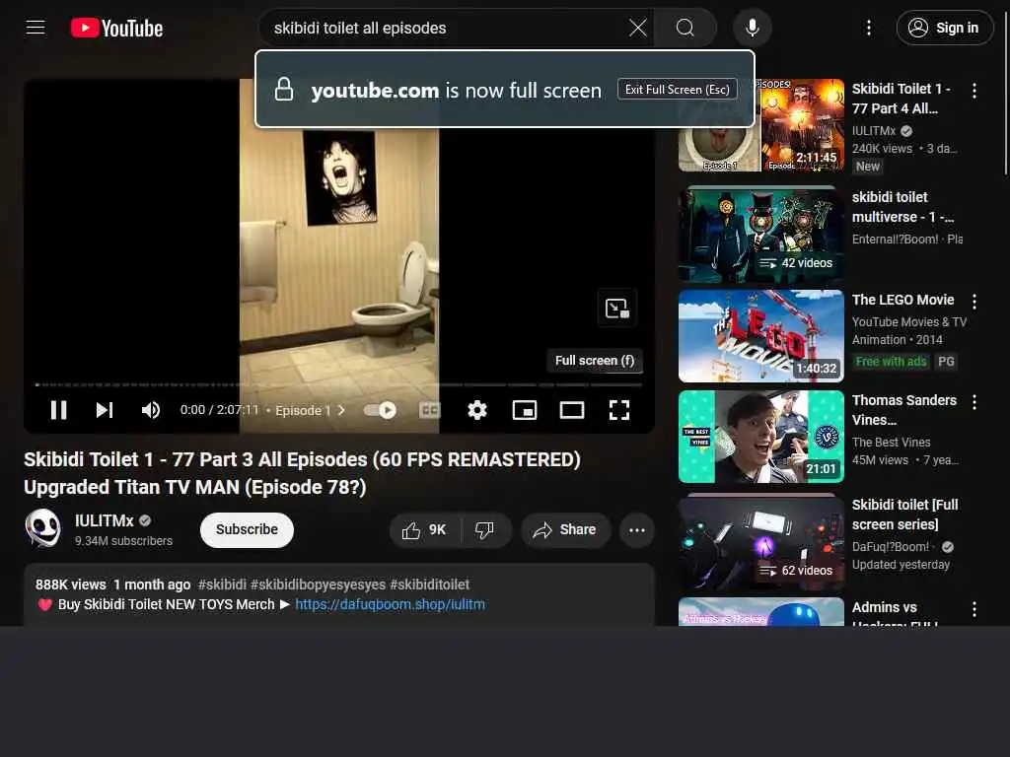Dislike this video
This screenshot has height=757, width=1010.
pos(484,529)
